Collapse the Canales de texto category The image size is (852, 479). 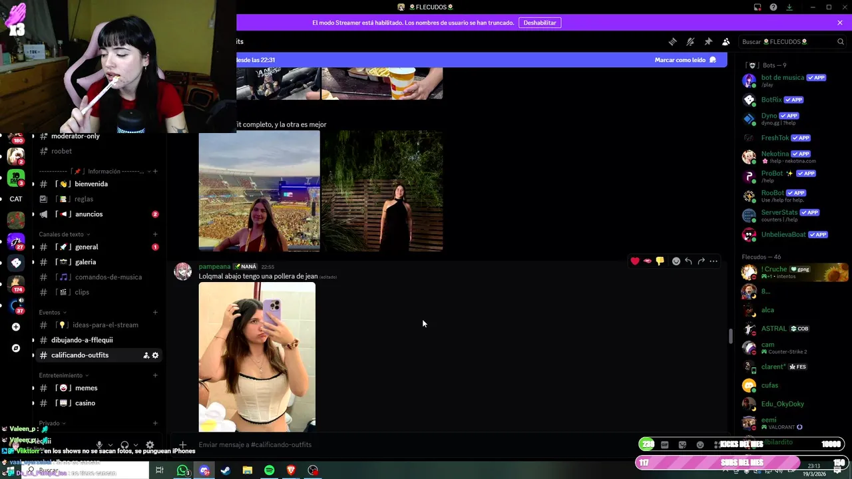(64, 234)
